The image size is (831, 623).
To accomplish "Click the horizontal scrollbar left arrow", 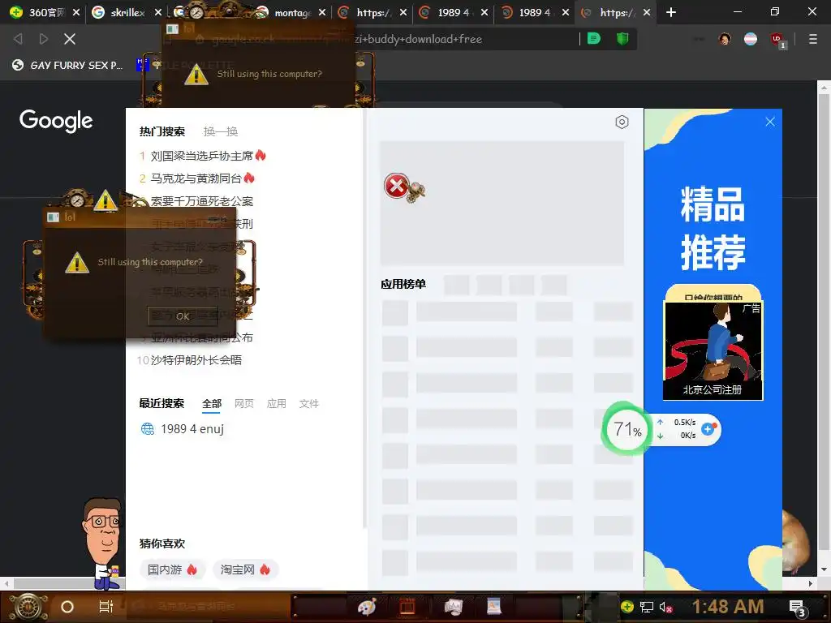I will click(x=6, y=584).
